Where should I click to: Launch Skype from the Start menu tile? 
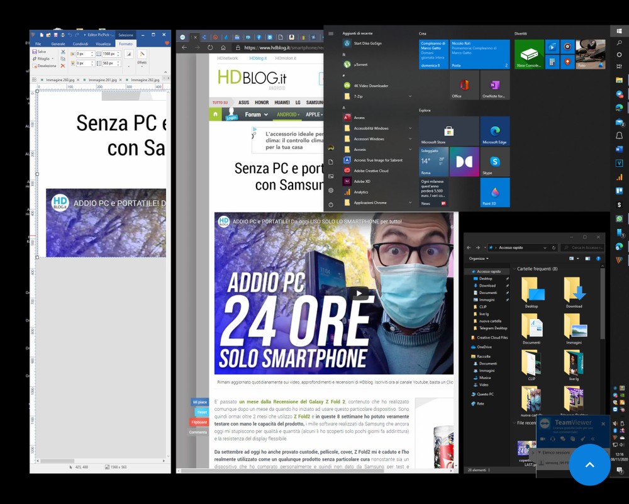(x=494, y=162)
